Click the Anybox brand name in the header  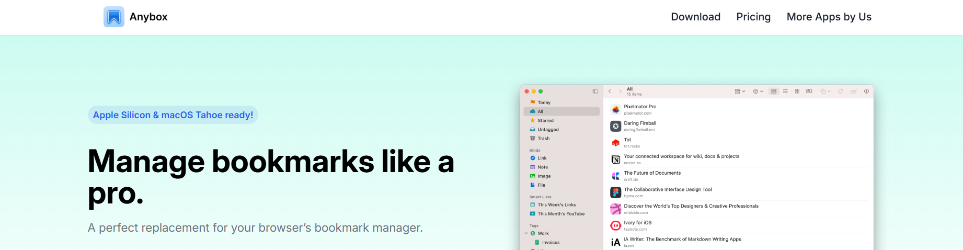tap(148, 17)
